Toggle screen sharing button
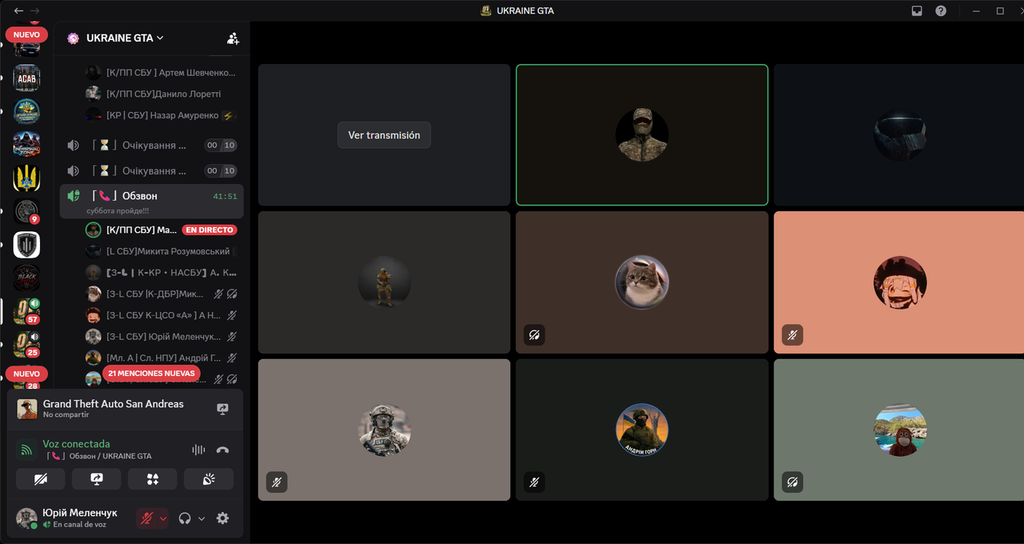The image size is (1024, 544). pyautogui.click(x=97, y=478)
